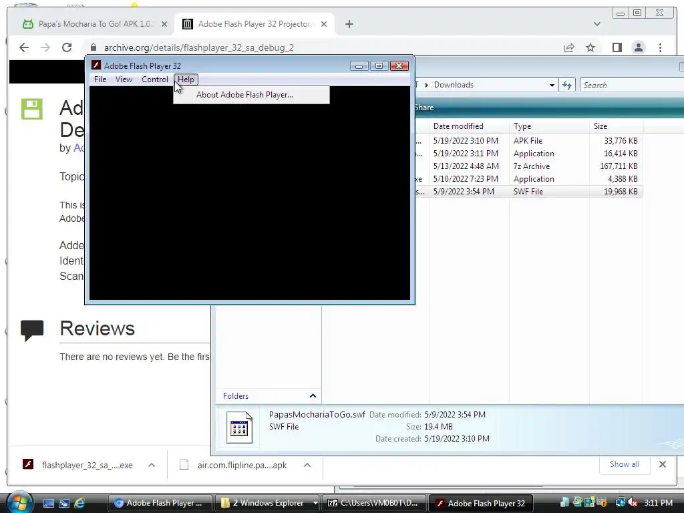This screenshot has width=684, height=513.
Task: Open the File menu in Flash Player
Action: click(100, 79)
